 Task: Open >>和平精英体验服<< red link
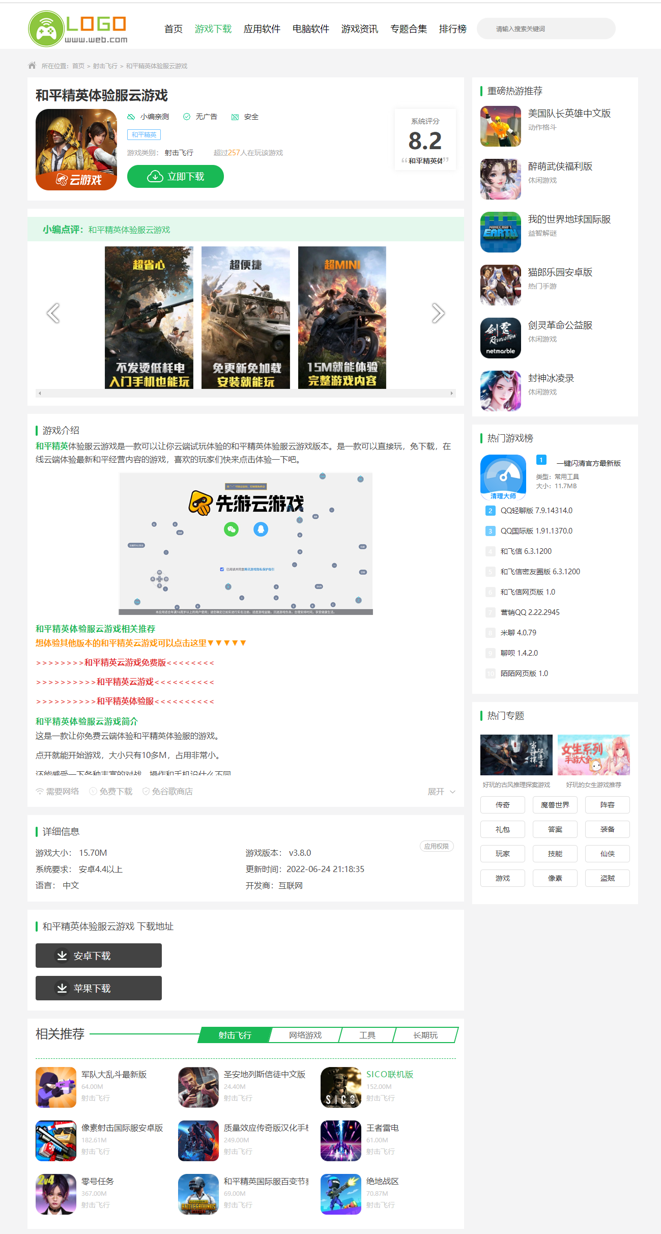pos(125,701)
